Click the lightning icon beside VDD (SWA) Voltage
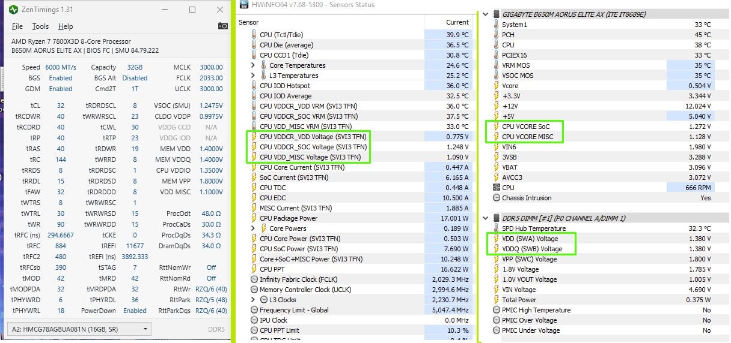Screen dimensions: 731x343 [x=496, y=239]
